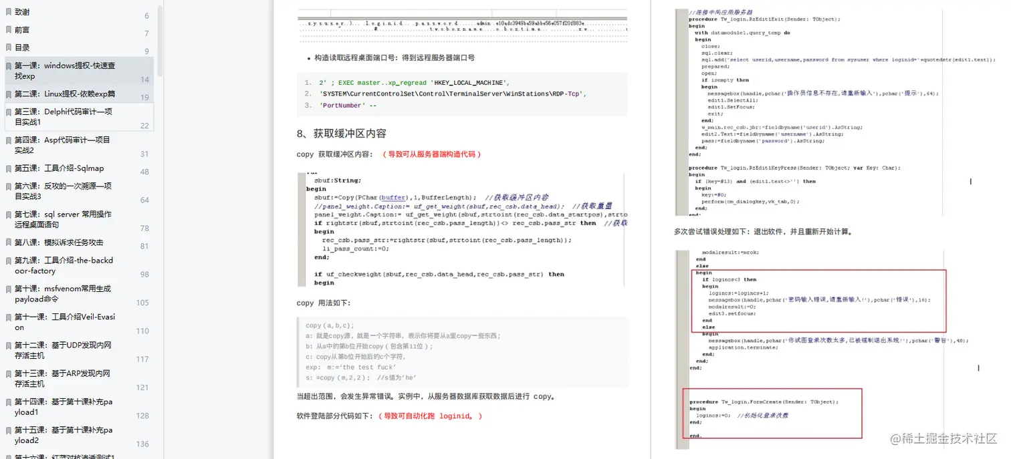The width and height of the screenshot is (1011, 459).
Task: Select 第十课:msfvenom常用生成payload命令 in outline
Action: pos(79,294)
